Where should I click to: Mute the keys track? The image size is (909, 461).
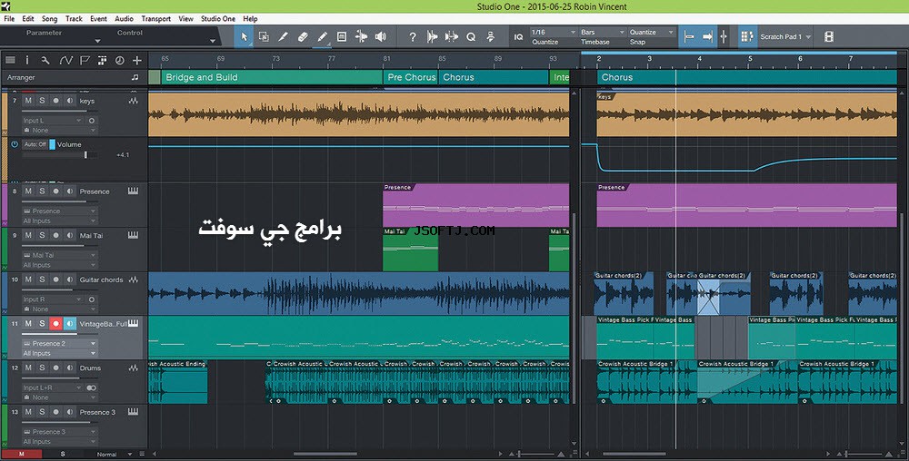coord(28,101)
